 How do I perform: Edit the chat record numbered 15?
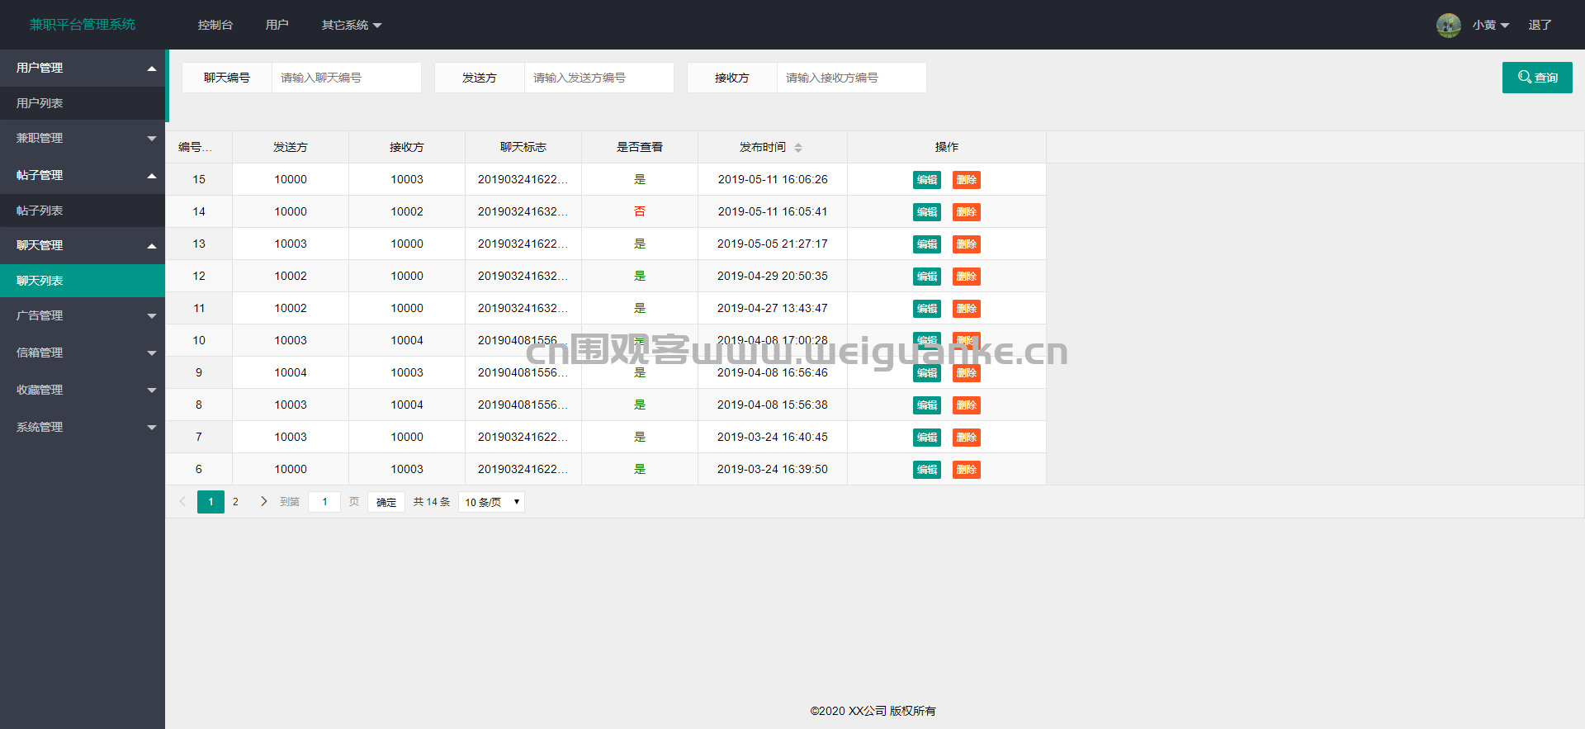click(x=927, y=180)
